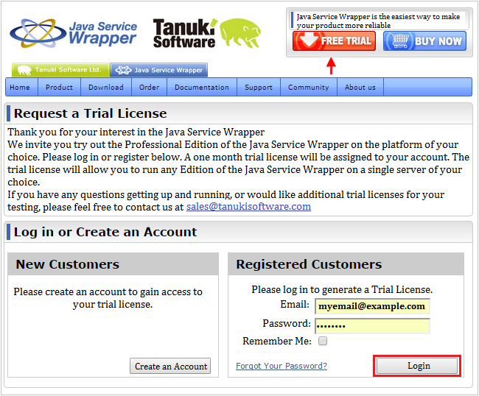This screenshot has width=479, height=396.
Task: Open the Support menu item
Action: [x=259, y=88]
